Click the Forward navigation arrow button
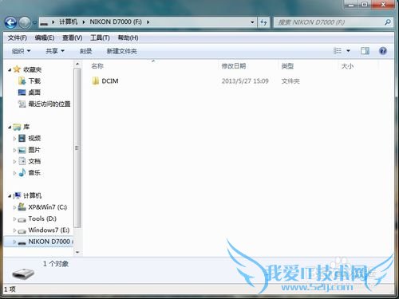This screenshot has width=399, height=299. (25, 22)
